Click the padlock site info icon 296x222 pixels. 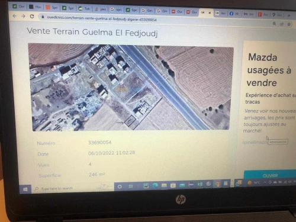[43, 17]
